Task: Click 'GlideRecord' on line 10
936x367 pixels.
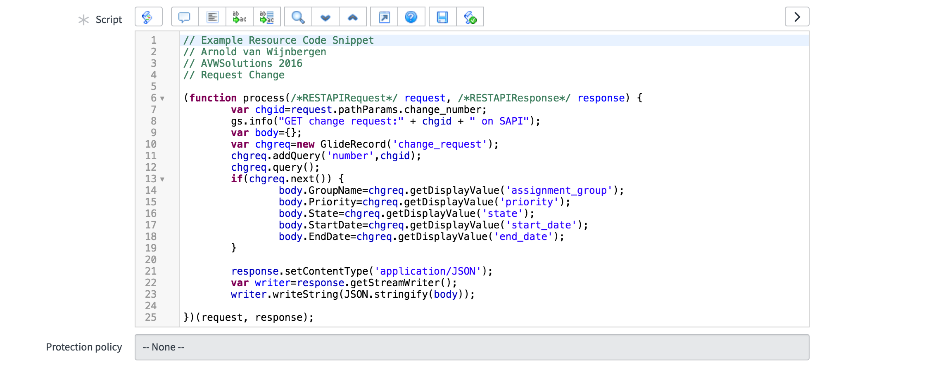Action: pyautogui.click(x=353, y=144)
